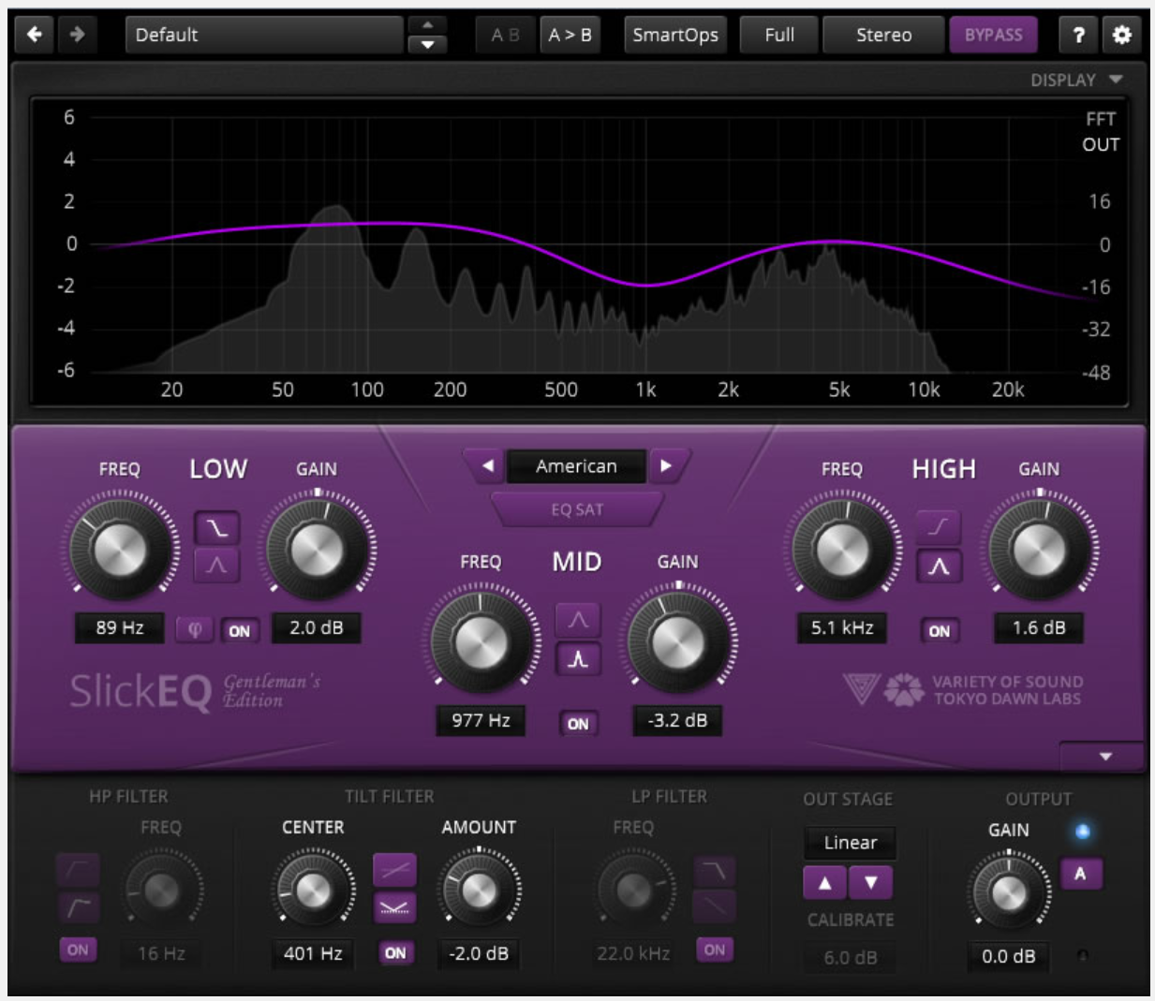Select the high bell shape icon
This screenshot has height=1001, width=1155.
coord(939,566)
